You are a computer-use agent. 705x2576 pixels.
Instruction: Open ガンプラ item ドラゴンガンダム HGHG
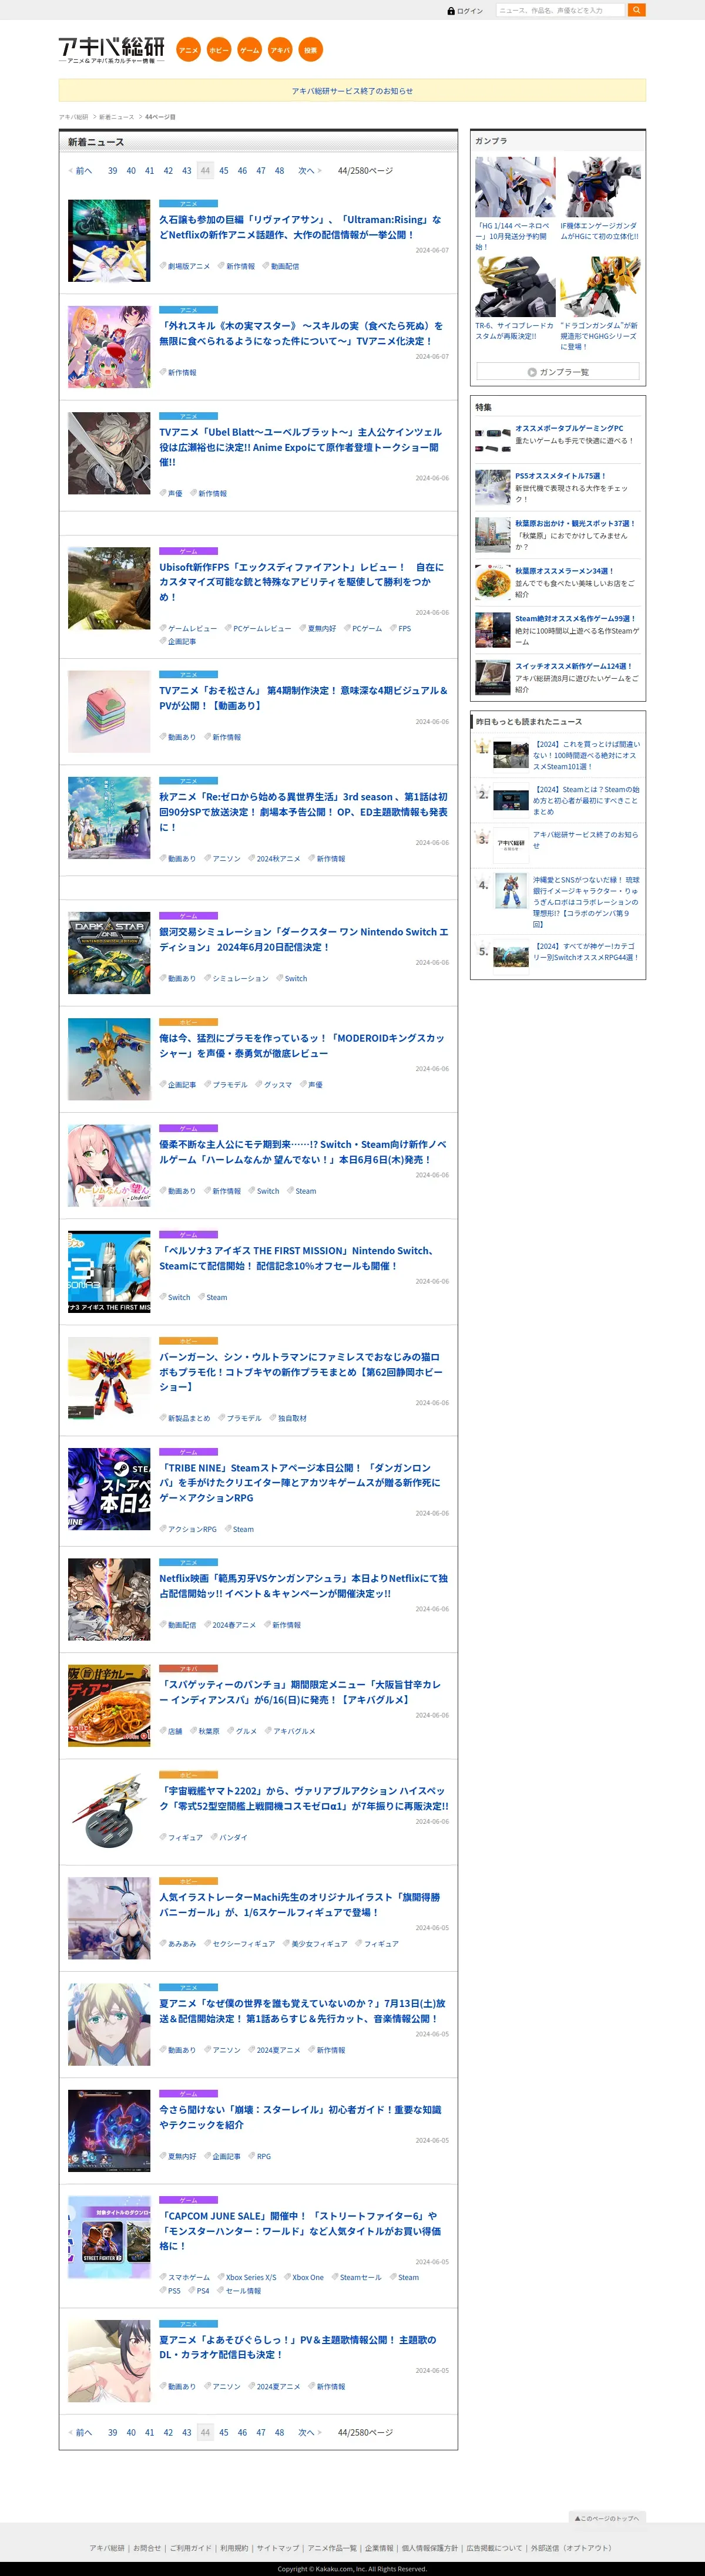coord(600,304)
